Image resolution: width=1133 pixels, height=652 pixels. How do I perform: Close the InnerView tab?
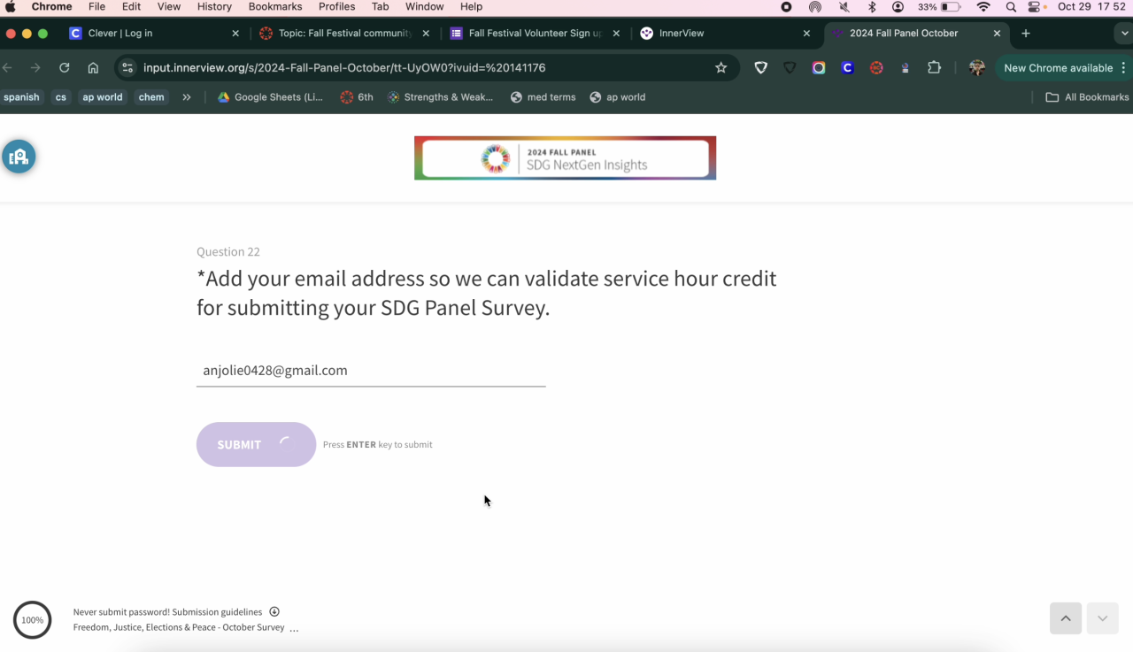point(806,33)
